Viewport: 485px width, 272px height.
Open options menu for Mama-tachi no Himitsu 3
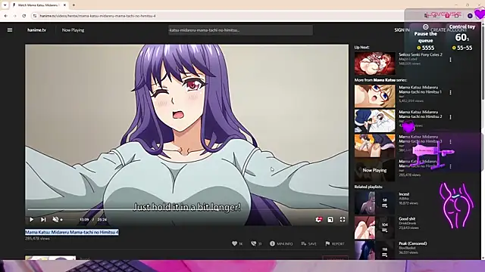(450, 141)
